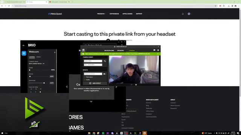241x135 pixels.
Task: Select the first field of view option
Action: point(31,92)
